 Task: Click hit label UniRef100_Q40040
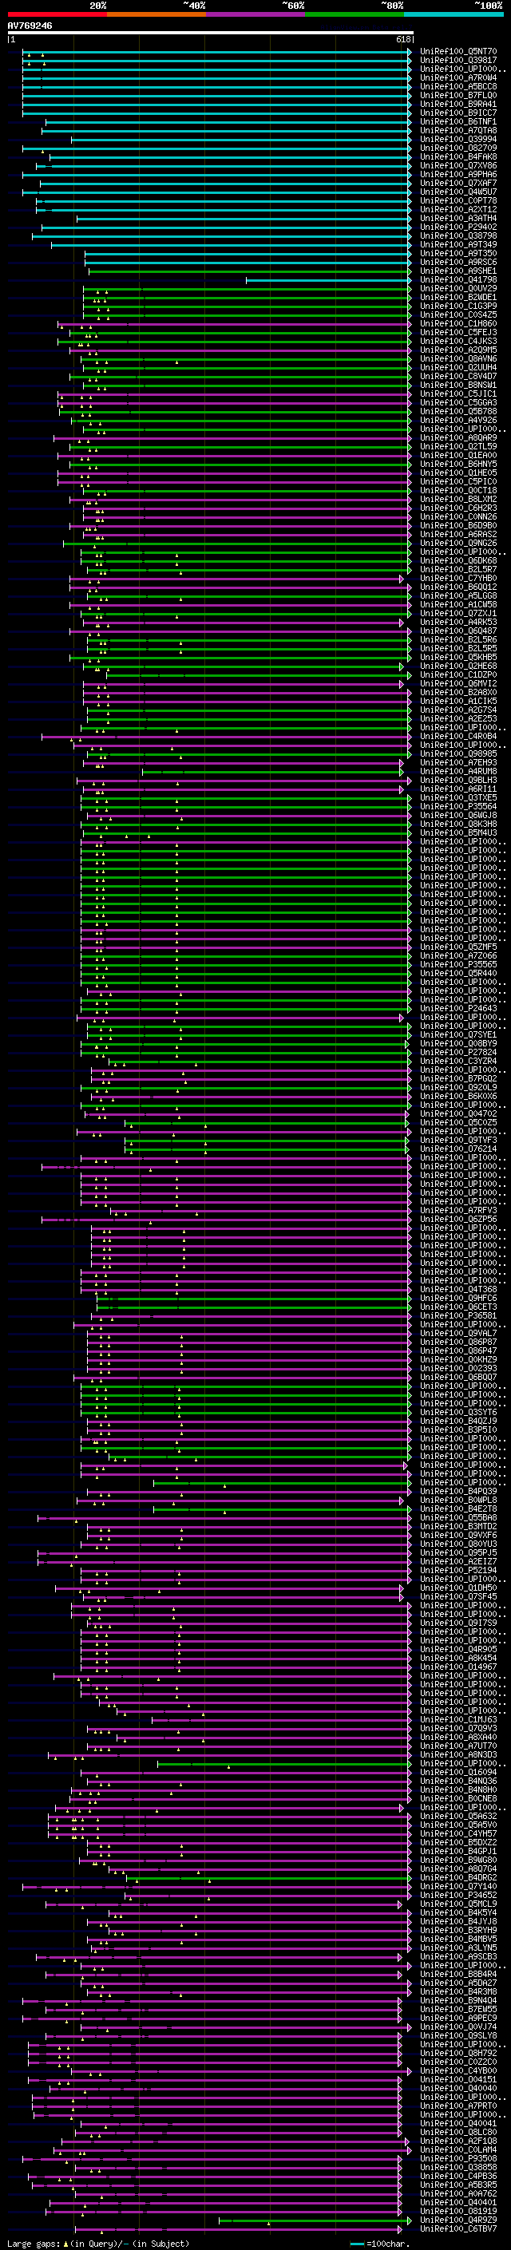[x=458, y=2089]
